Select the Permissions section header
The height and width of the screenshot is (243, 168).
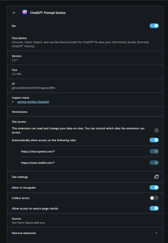point(19,112)
